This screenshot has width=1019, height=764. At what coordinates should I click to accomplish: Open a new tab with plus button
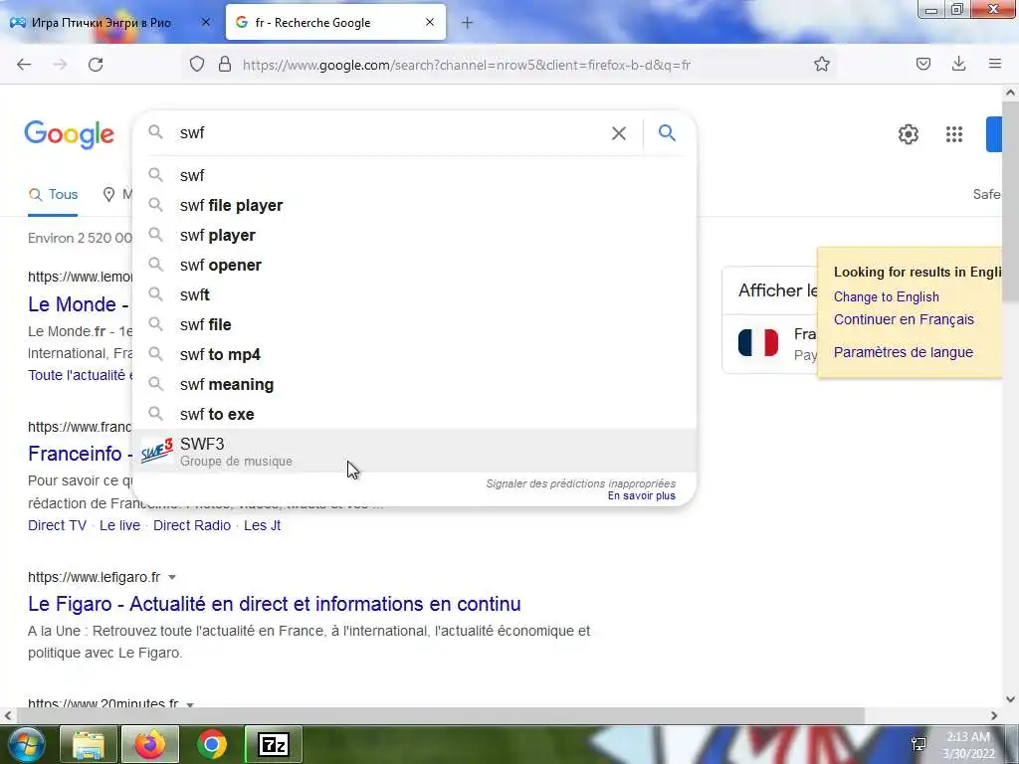pyautogui.click(x=467, y=23)
